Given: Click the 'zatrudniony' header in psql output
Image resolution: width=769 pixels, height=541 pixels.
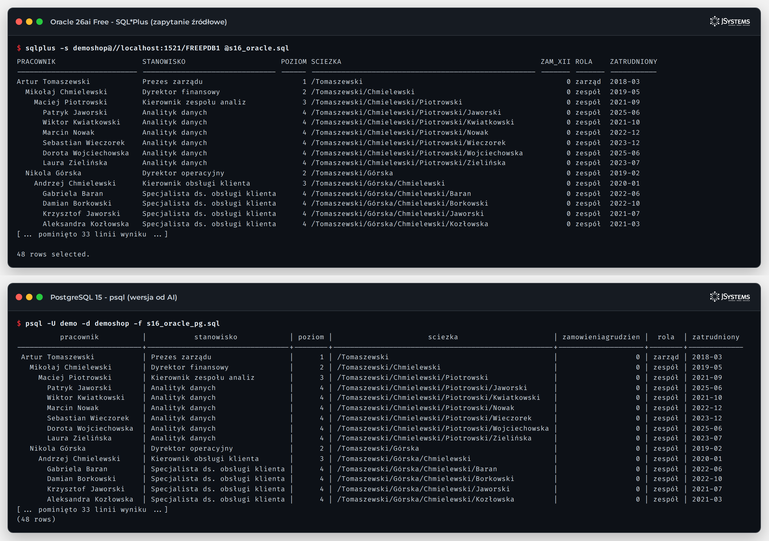Looking at the screenshot, I should click(x=716, y=337).
